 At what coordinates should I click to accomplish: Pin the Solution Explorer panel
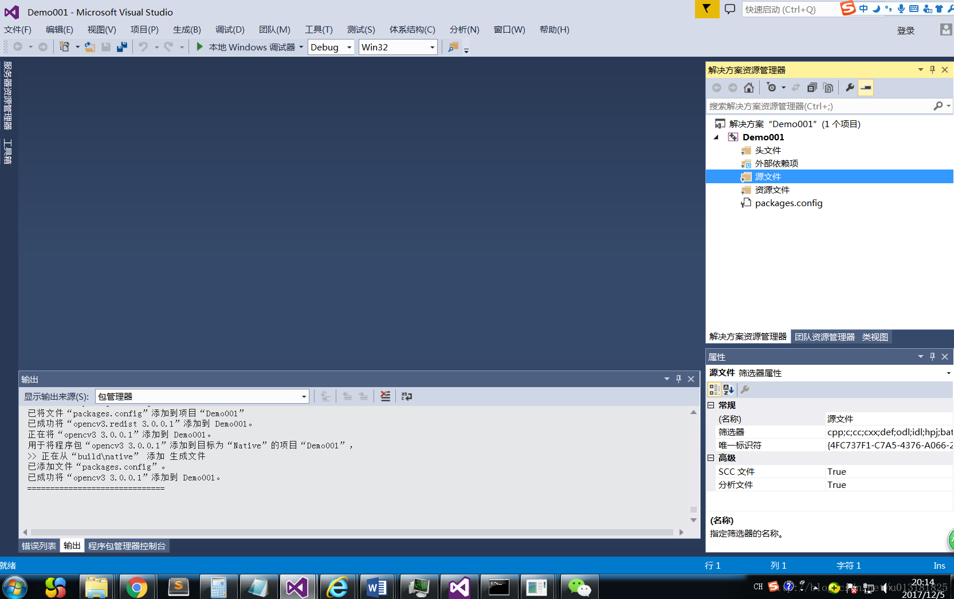932,70
